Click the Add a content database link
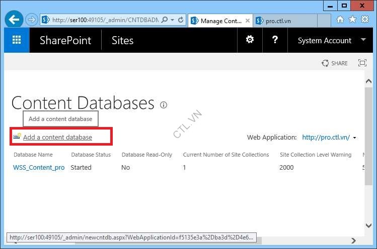Viewport: 377px width, 249px height. point(57,137)
